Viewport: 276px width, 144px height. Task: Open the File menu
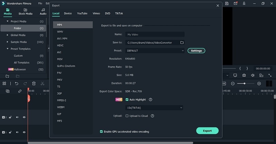(x=40, y=3)
